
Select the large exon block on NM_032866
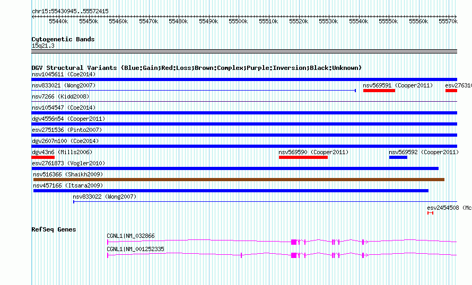pos(294,242)
